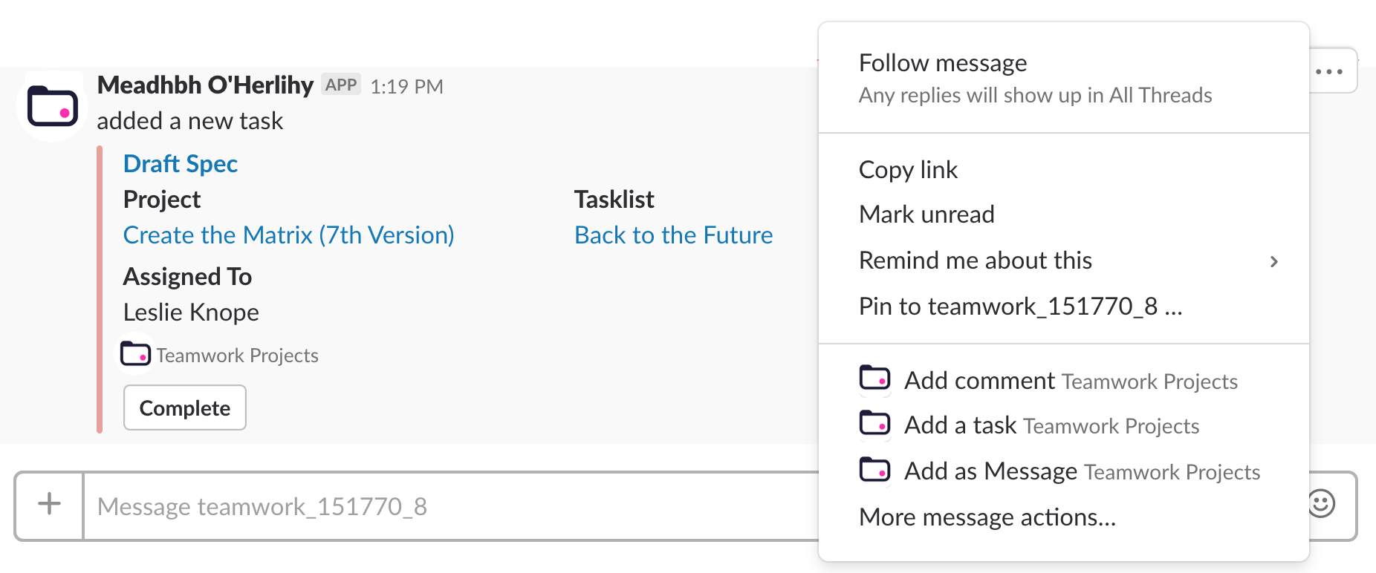1376x573 pixels.
Task: Expand the Remind me about this submenu arrow
Action: [1274, 261]
